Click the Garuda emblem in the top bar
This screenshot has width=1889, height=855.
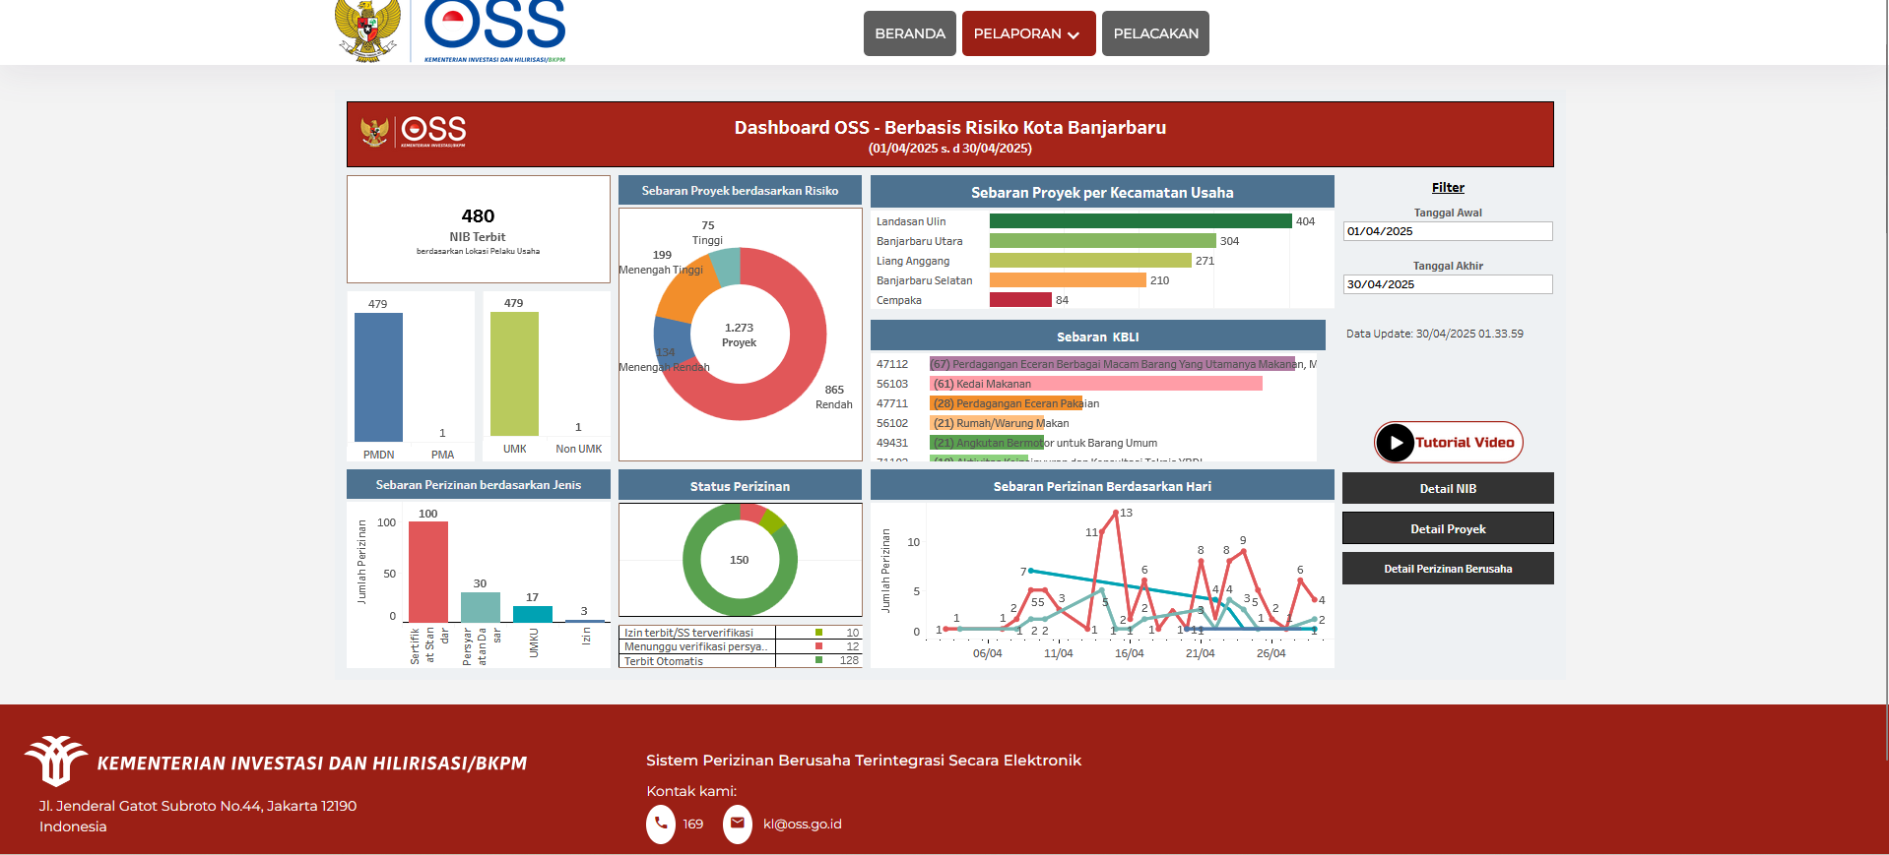click(x=367, y=31)
